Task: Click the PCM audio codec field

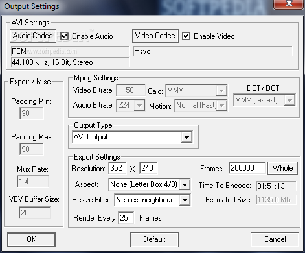Action: [70, 51]
